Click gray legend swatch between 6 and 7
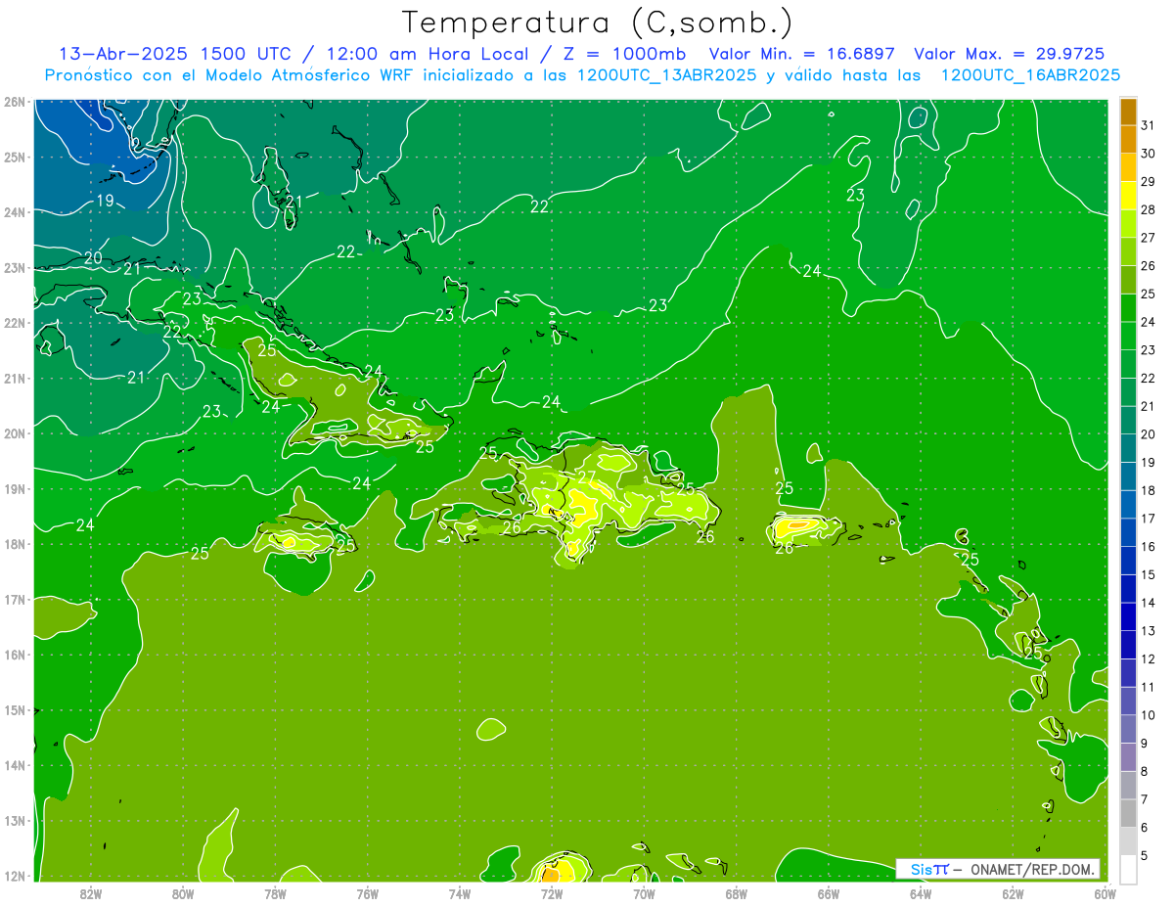Screen dimensions: 1174x907 point(1128,813)
